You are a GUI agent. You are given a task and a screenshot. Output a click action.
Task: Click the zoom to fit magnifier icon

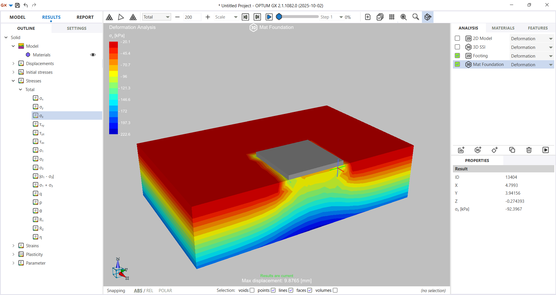[403, 17]
